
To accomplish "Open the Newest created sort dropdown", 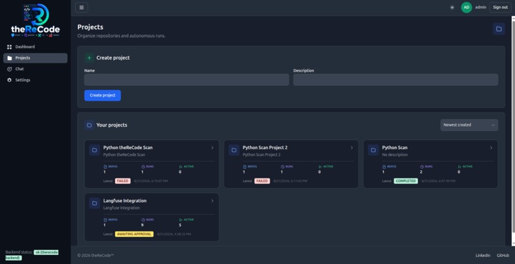I will (x=469, y=125).
